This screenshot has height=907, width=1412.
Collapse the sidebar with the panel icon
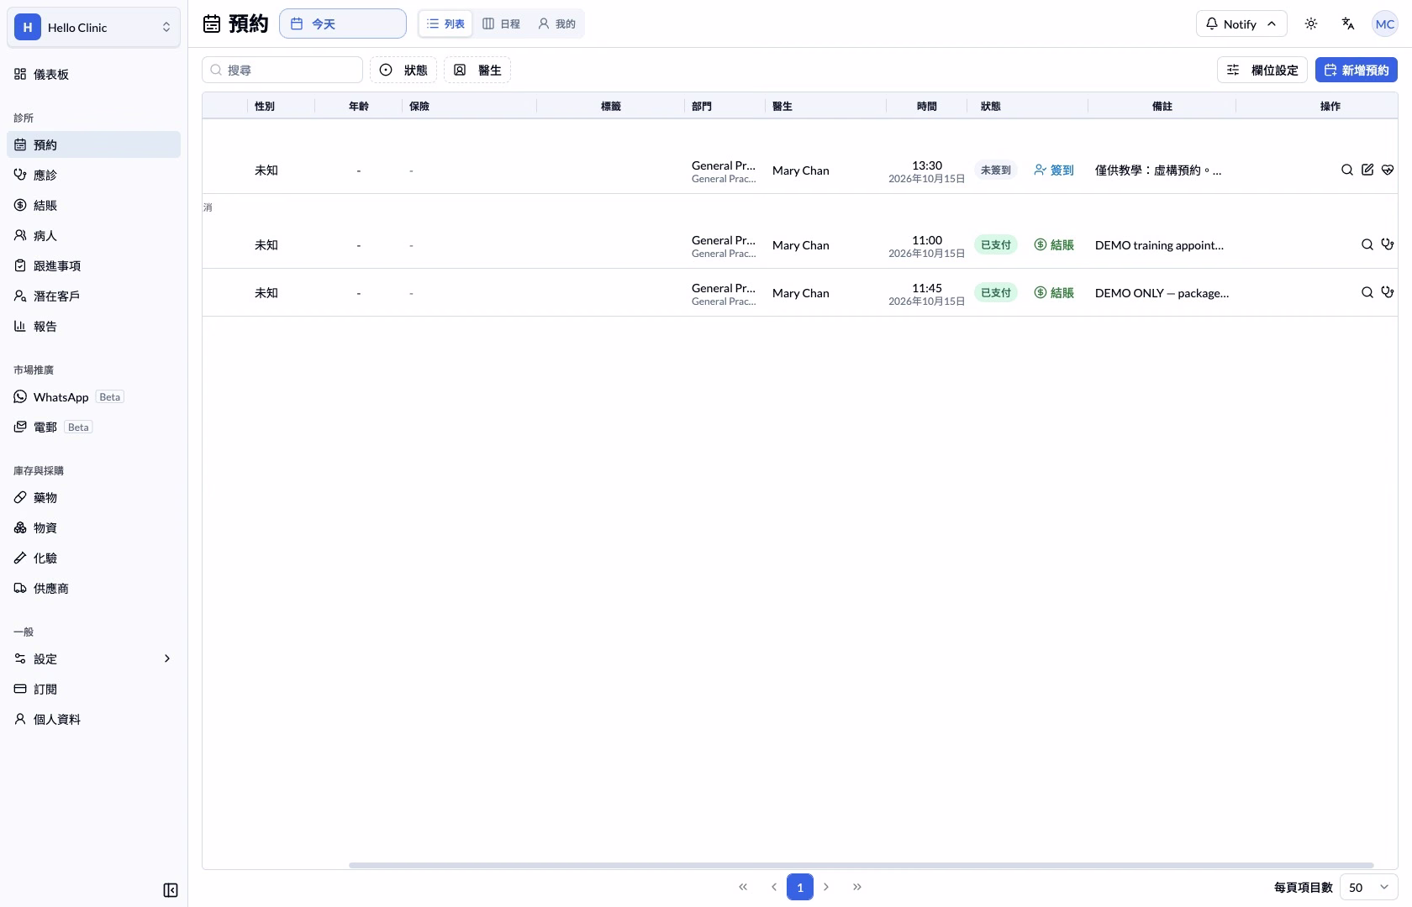coord(171,890)
